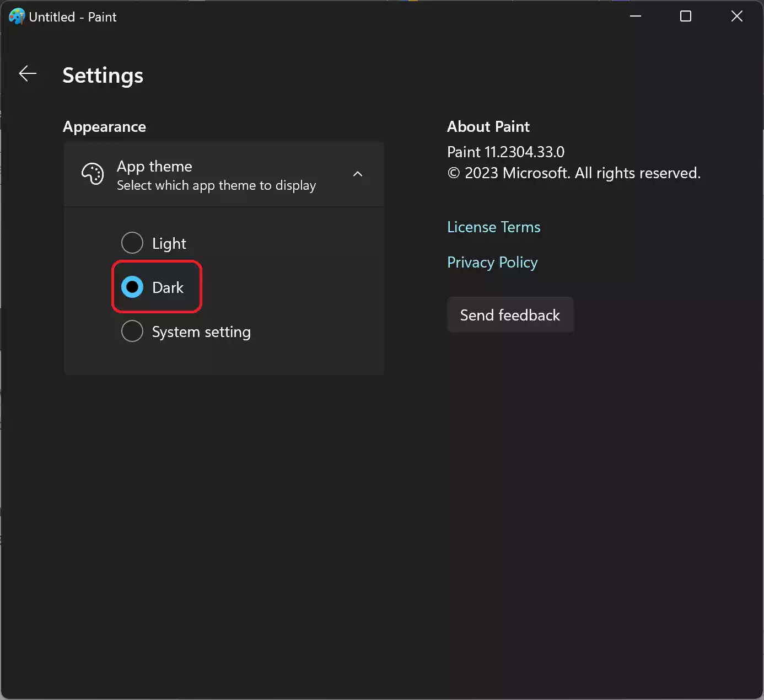Close the Paint window
This screenshot has width=764, height=700.
coord(737,17)
